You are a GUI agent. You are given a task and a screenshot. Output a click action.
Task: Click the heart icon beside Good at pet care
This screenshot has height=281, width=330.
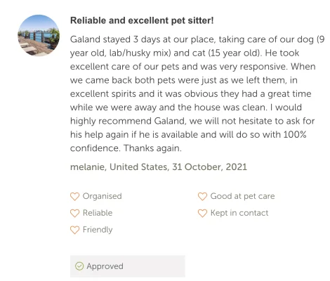click(202, 197)
